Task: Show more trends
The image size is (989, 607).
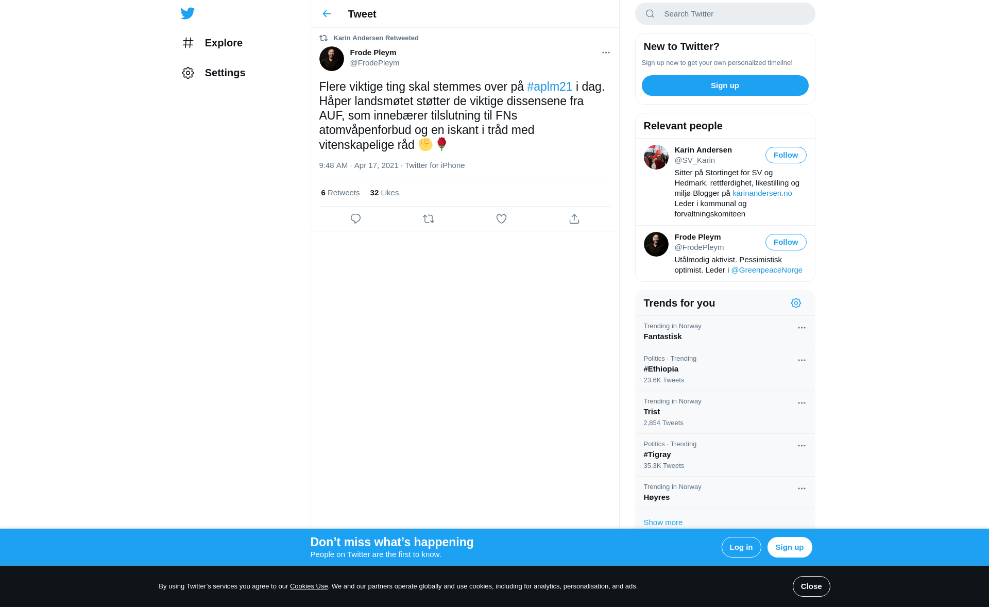Action: tap(663, 522)
